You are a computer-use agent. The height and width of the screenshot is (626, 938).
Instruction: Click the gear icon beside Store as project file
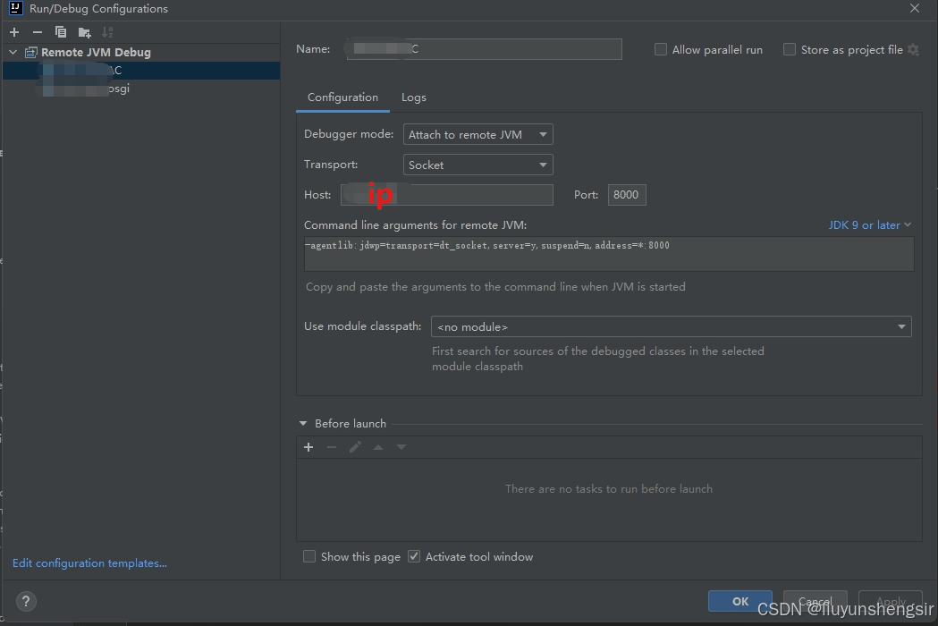[913, 50]
